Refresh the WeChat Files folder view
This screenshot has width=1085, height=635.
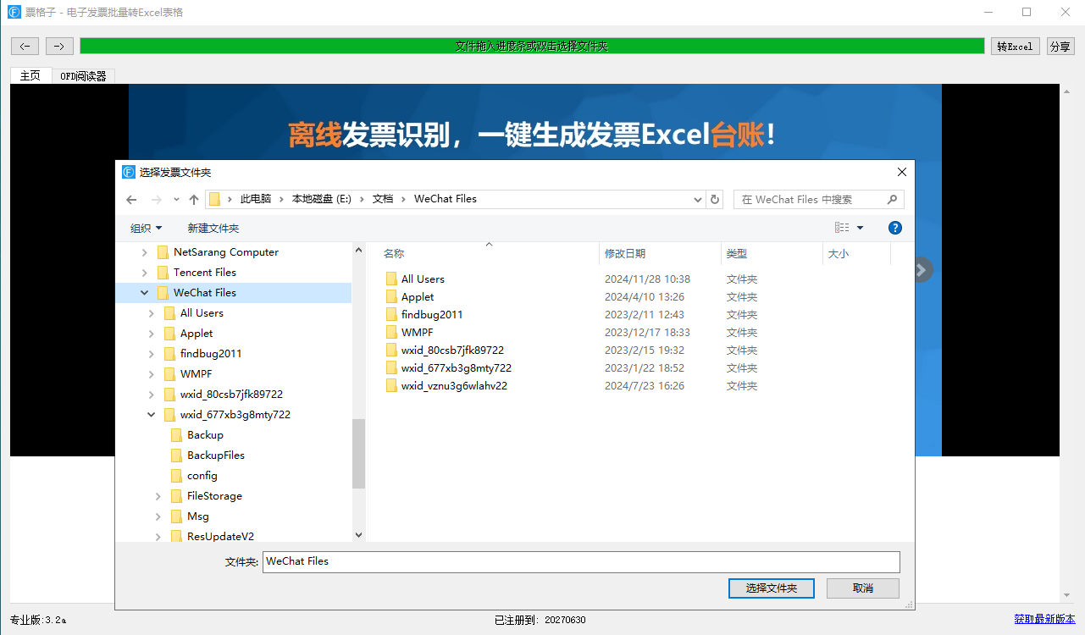715,200
